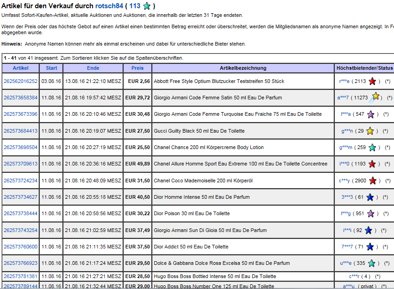Open item 262573673396
The width and height of the screenshot is (394, 289).
[x=21, y=114]
